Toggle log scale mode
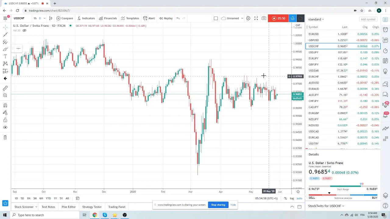Screen dimensions: 390x219 tap(292, 198)
